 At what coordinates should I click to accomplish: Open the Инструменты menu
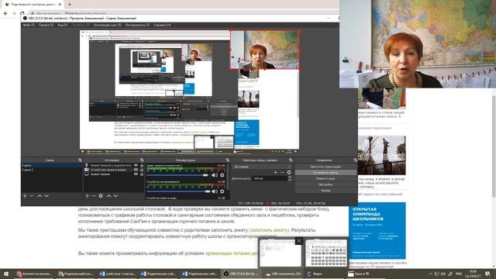coord(137,25)
